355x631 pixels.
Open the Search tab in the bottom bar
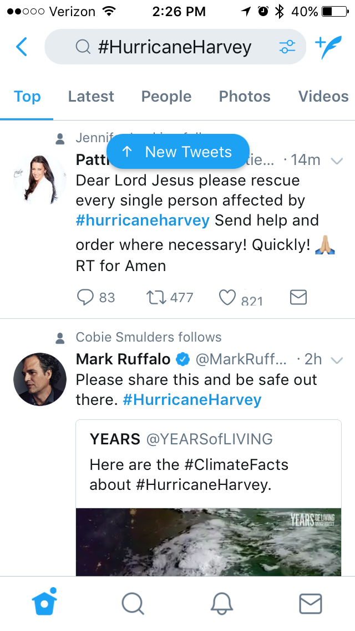pyautogui.click(x=133, y=603)
